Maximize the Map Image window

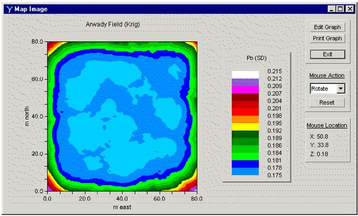(340, 9)
